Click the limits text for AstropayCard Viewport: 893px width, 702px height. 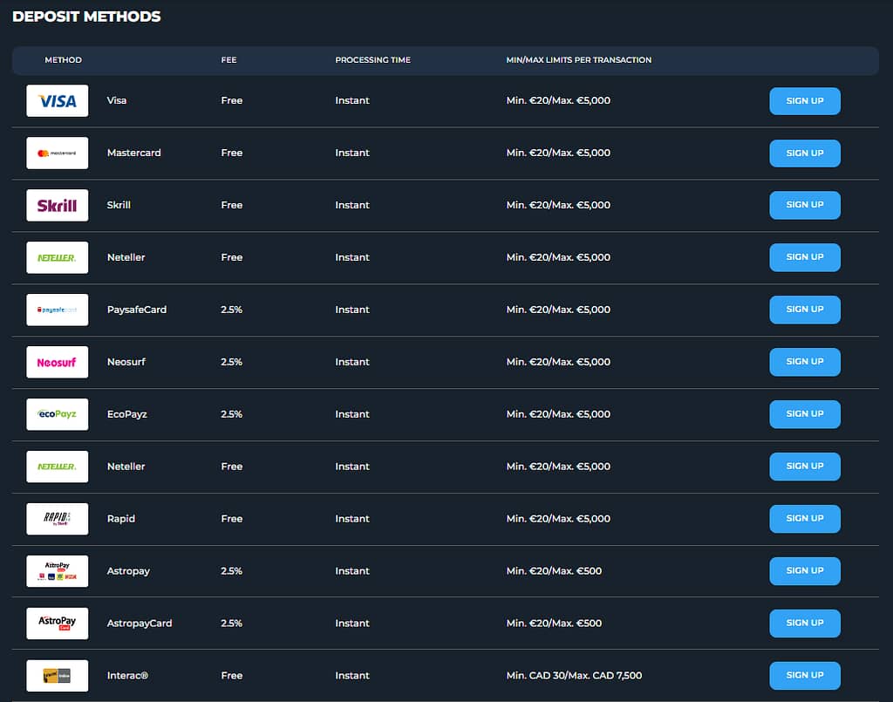pyautogui.click(x=554, y=624)
